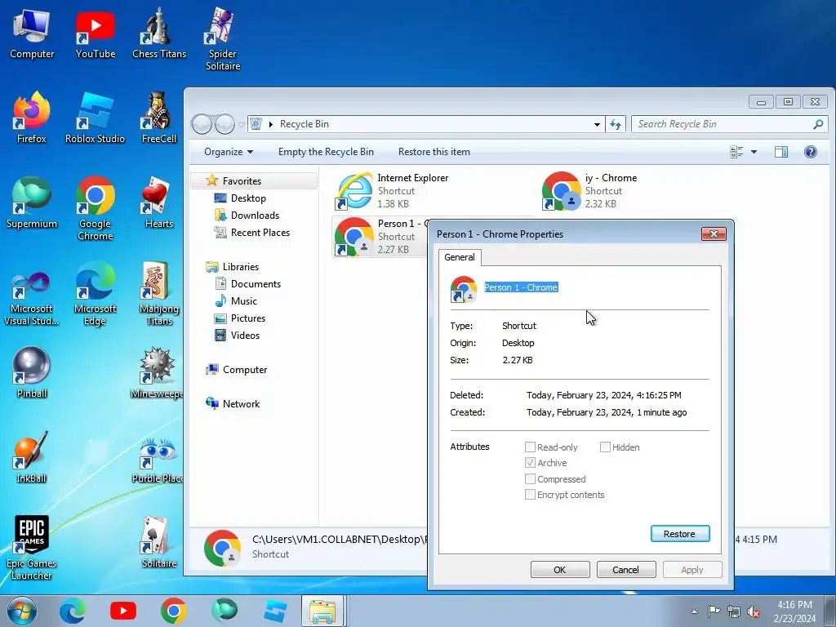The width and height of the screenshot is (836, 627).
Task: Click Restore this item in toolbar
Action: click(434, 152)
